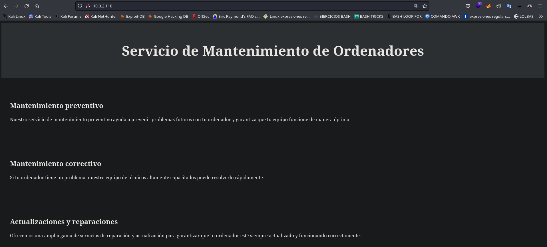Open Linux expresiones regulares bookmark
The width and height of the screenshot is (547, 247).
pyautogui.click(x=287, y=16)
